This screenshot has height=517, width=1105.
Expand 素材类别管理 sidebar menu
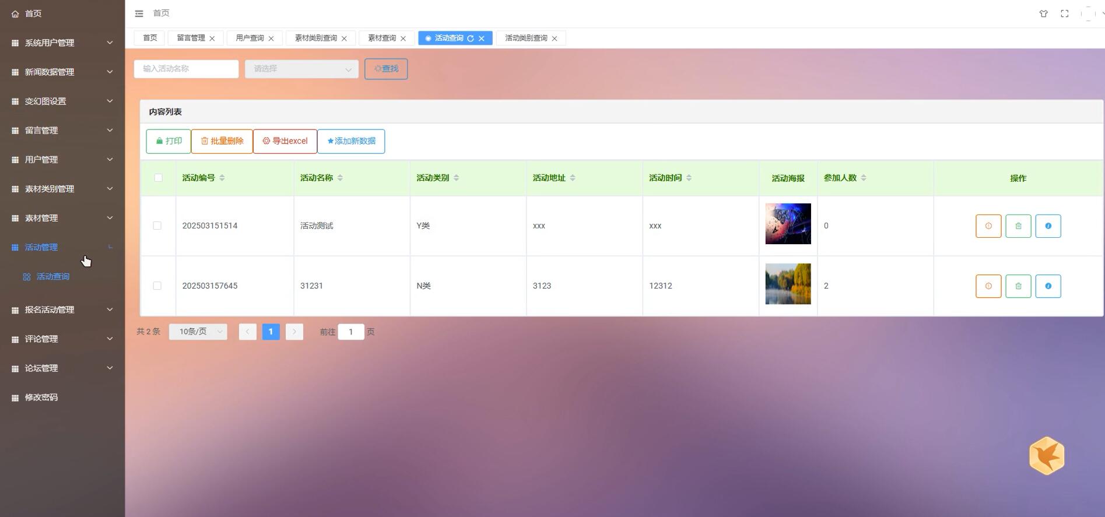tap(62, 189)
